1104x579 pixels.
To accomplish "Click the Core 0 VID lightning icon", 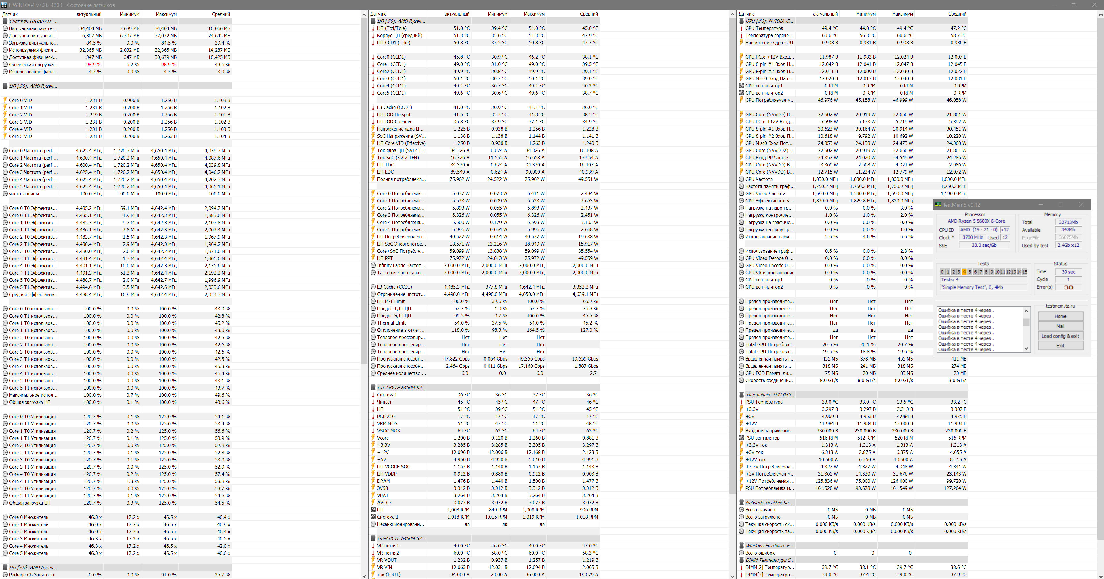I will pos(5,100).
